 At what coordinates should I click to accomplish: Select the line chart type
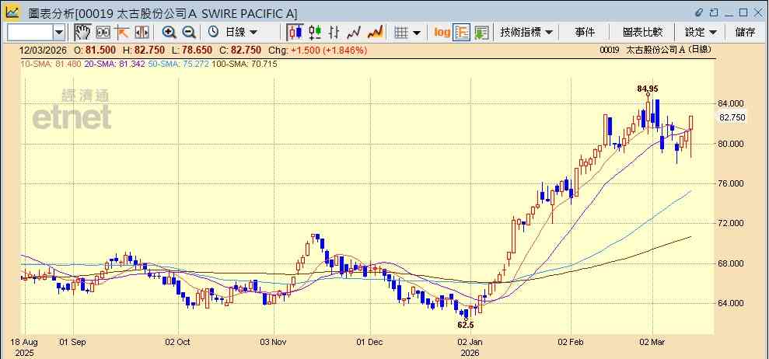click(x=354, y=33)
